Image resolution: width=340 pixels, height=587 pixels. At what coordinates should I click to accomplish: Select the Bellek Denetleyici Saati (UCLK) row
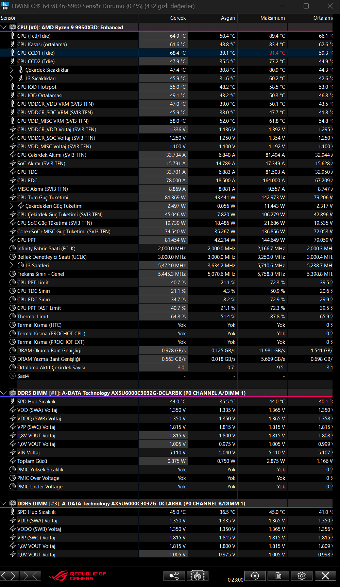pos(167,257)
